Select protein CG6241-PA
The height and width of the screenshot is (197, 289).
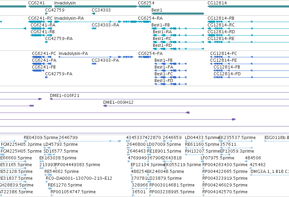tap(44, 60)
